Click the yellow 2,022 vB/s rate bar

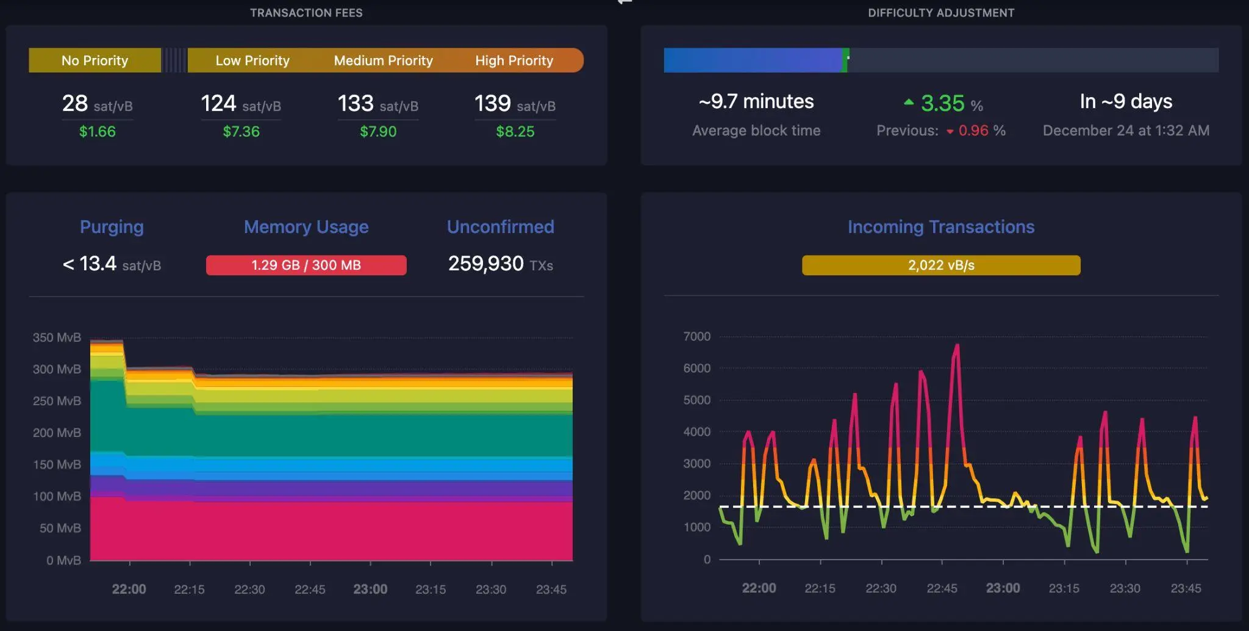(x=940, y=265)
